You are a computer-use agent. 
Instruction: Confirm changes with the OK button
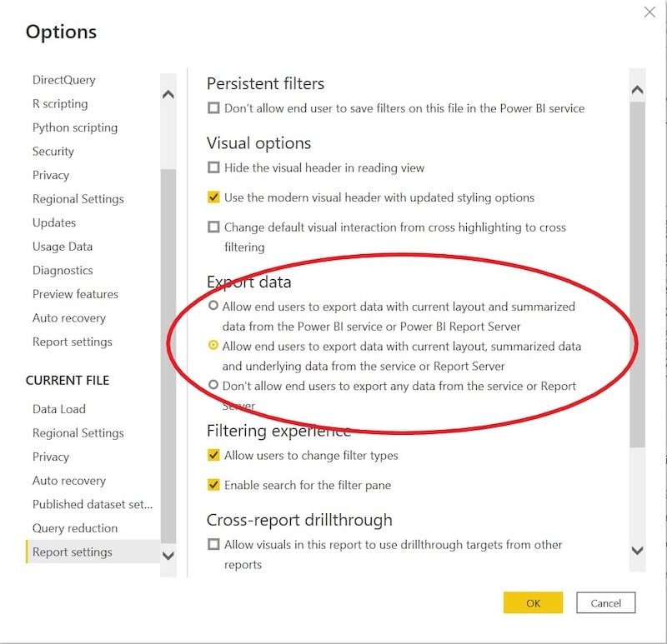(533, 603)
